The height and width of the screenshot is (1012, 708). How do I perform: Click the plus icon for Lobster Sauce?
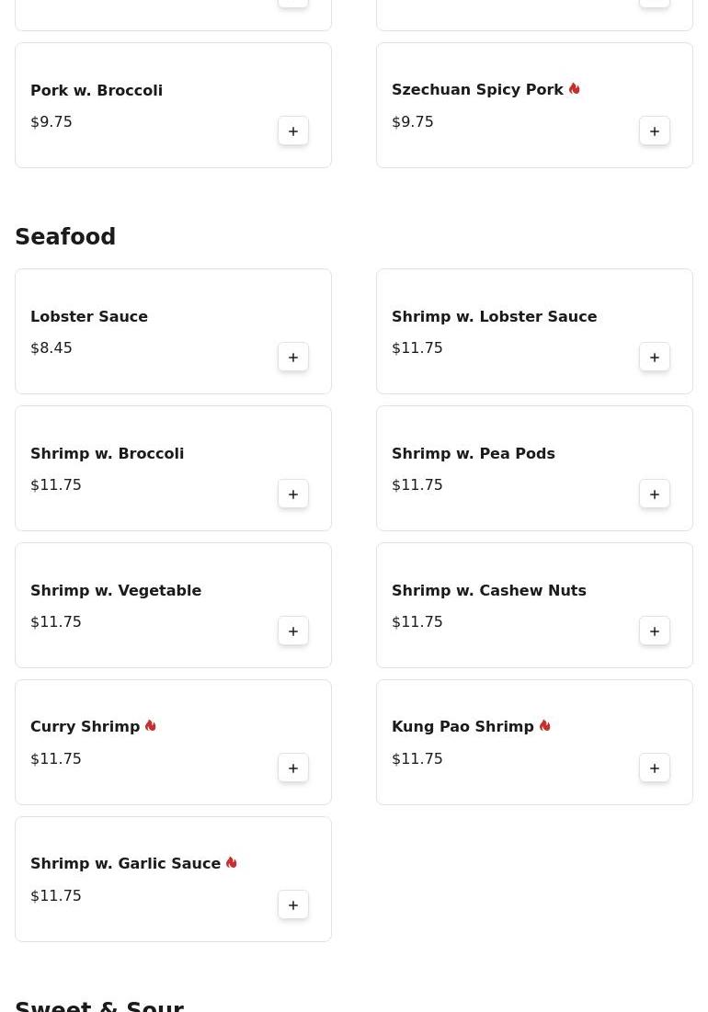click(x=293, y=357)
